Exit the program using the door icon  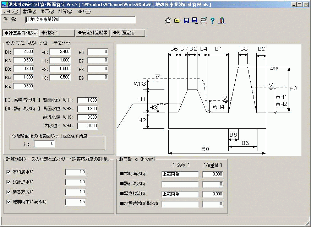click(221, 20)
